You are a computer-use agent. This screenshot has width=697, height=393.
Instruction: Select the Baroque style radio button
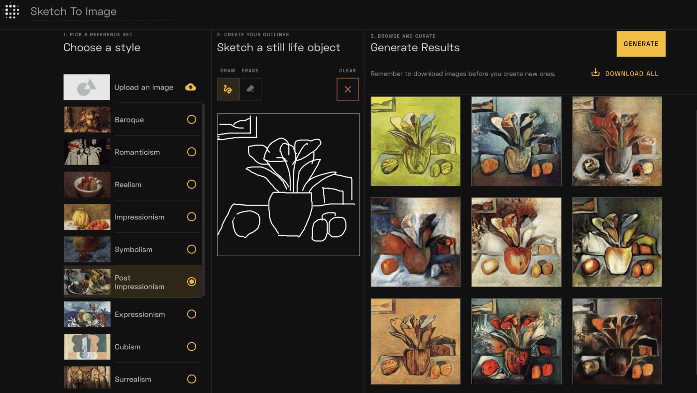(191, 119)
